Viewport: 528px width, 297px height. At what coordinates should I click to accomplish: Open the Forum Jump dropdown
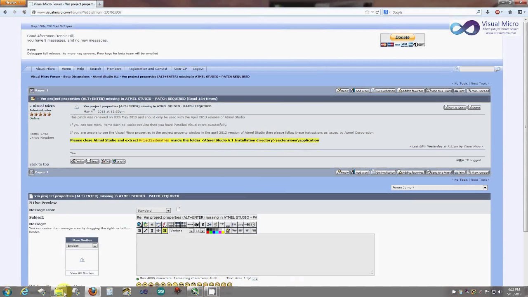click(x=439, y=187)
